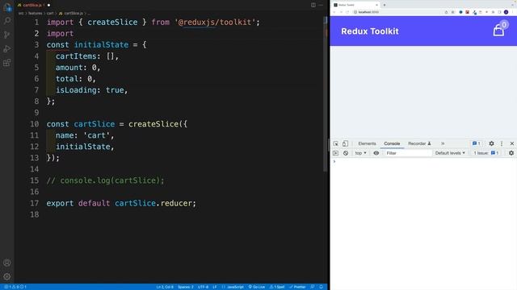Activate the DevTools inspect element picker
The width and height of the screenshot is (517, 290).
(336, 143)
